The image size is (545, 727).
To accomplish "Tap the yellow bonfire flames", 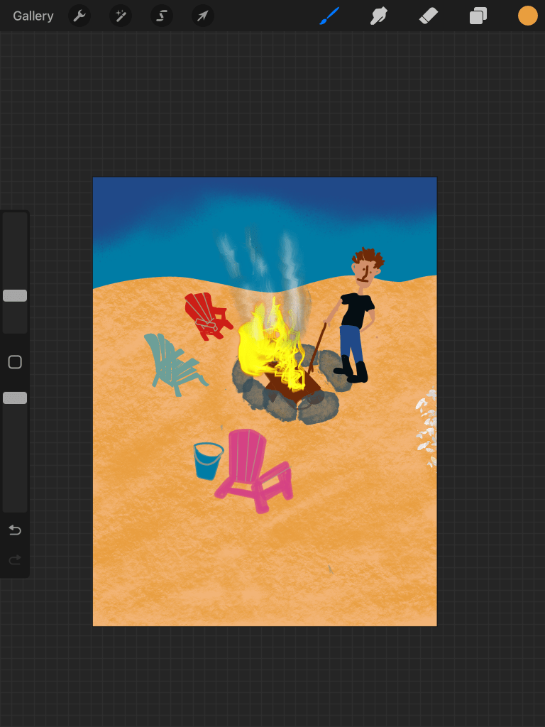I will click(x=266, y=344).
